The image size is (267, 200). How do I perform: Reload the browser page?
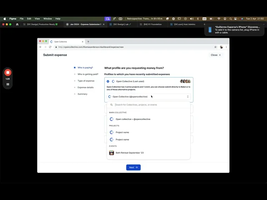click(x=50, y=47)
